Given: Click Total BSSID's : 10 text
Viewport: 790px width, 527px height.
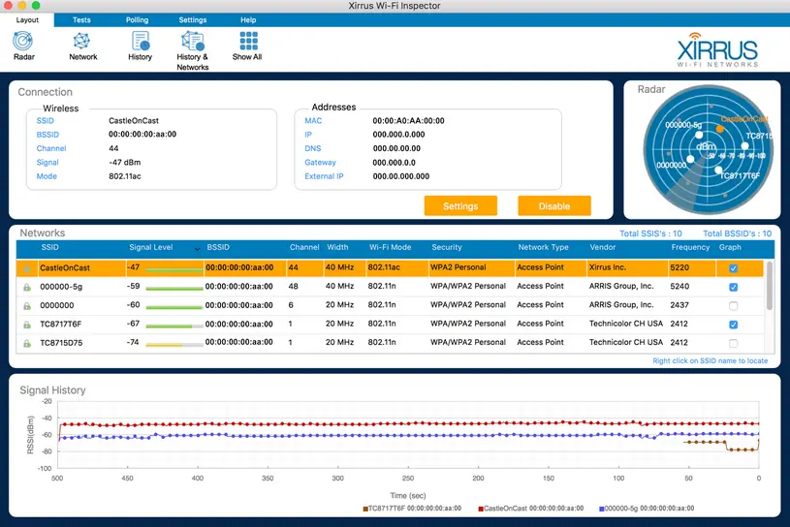Looking at the screenshot, I should (x=737, y=233).
